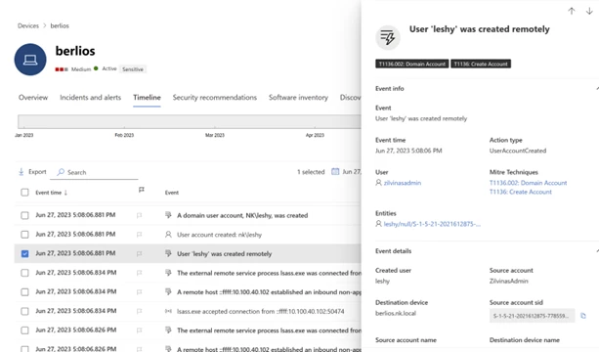Click the timeline range bar near Mar 2023
Screen dimensions: 599x352
(215, 121)
